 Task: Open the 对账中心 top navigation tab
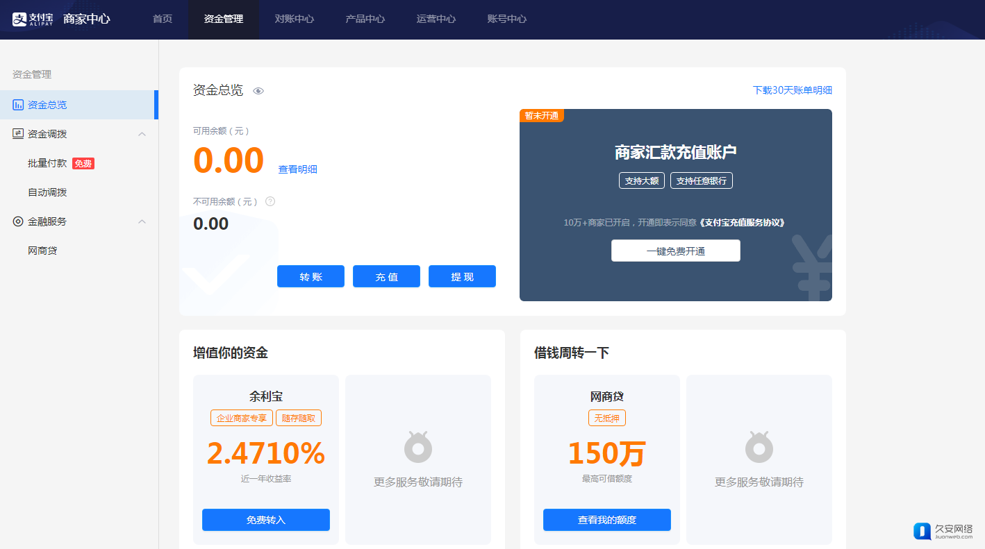pos(295,19)
